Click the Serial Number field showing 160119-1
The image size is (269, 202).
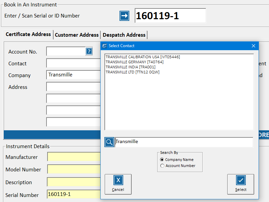pos(74,194)
